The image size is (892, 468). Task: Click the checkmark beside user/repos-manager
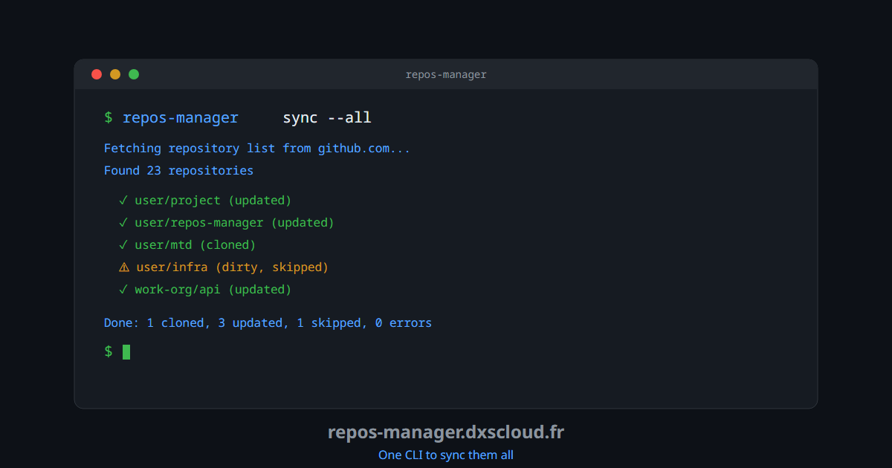pyautogui.click(x=123, y=223)
